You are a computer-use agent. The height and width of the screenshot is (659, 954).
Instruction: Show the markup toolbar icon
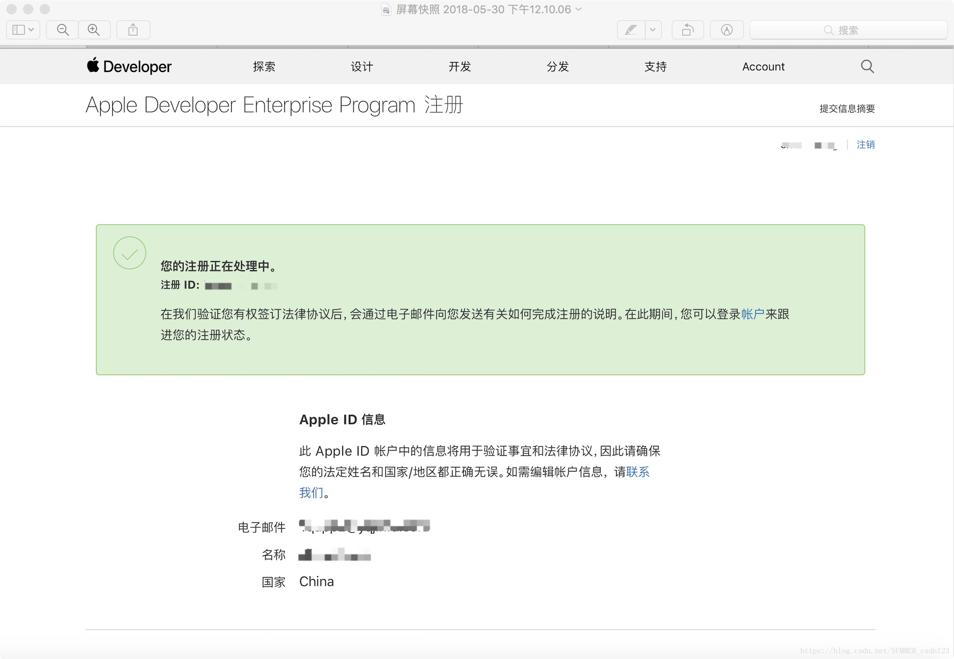pyautogui.click(x=726, y=30)
